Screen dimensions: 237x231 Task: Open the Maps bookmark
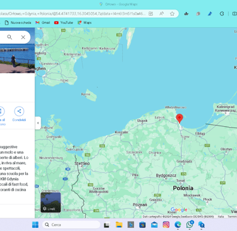(x=85, y=23)
